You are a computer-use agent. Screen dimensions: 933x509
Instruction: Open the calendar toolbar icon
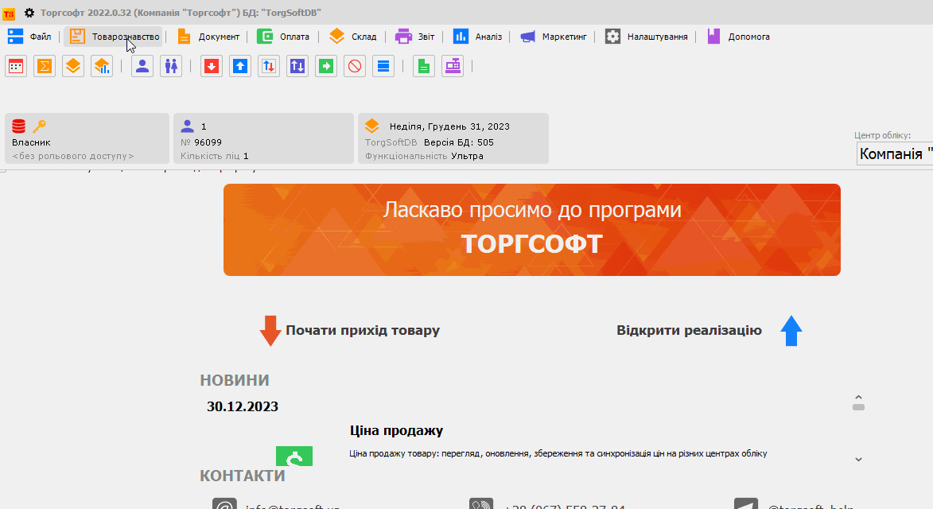point(16,66)
